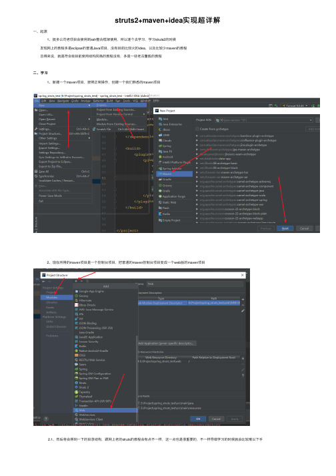Select the Grails project type

pos(165,191)
